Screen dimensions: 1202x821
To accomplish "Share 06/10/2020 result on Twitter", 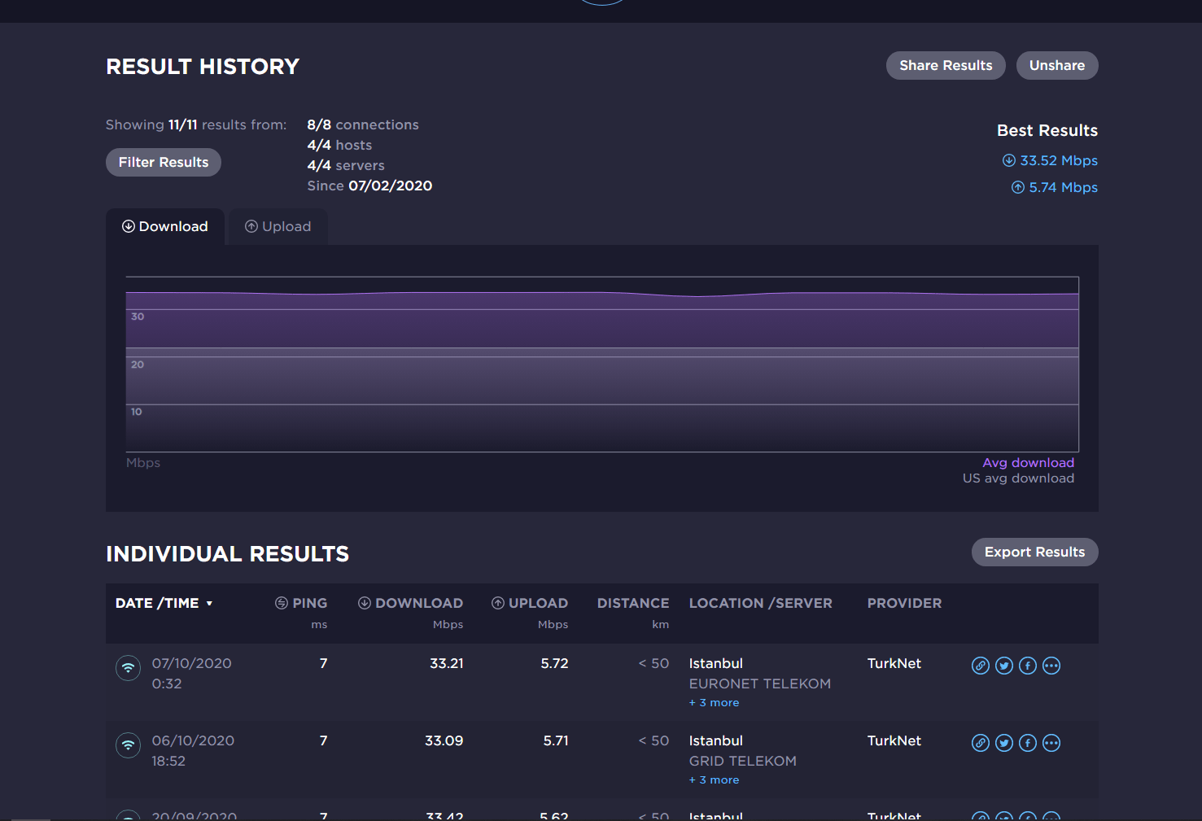I will (x=1004, y=743).
